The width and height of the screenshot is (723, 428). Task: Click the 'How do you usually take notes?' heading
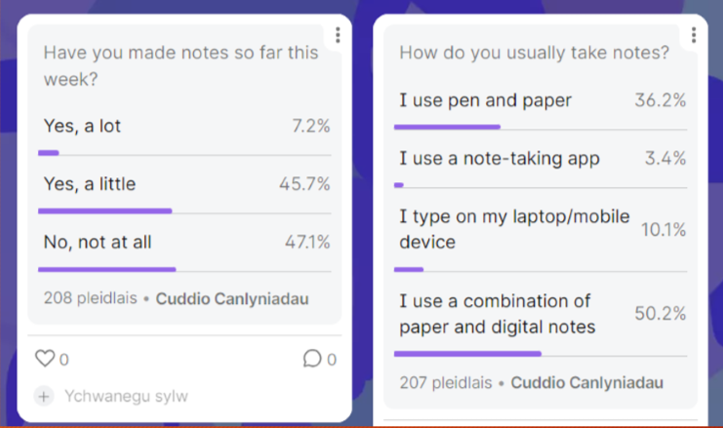coord(535,53)
